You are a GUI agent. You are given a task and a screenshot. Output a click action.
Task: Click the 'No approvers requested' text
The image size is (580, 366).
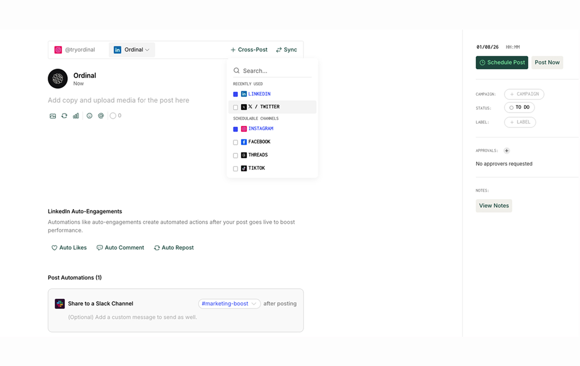point(504,164)
